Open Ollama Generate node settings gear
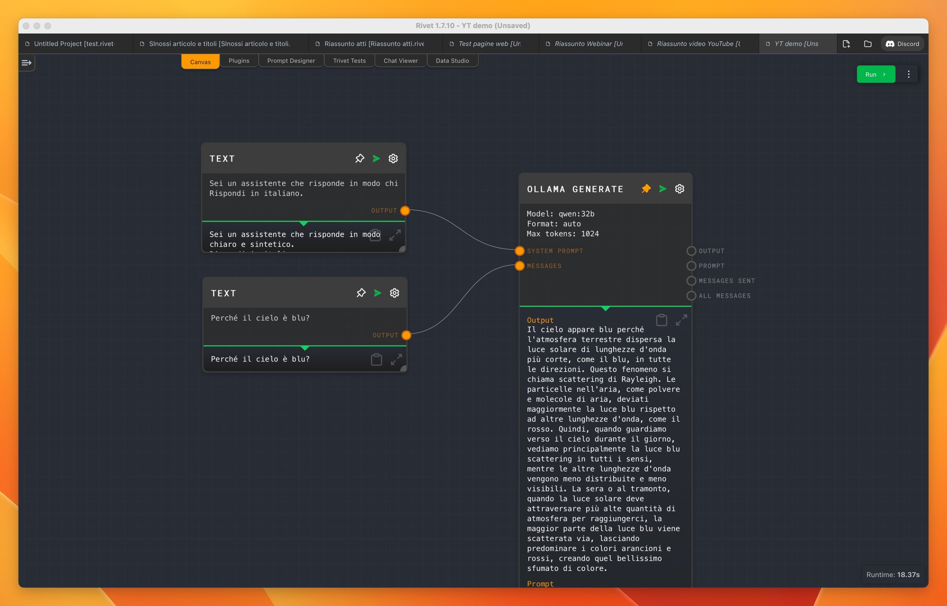Viewport: 947px width, 606px height. point(680,189)
